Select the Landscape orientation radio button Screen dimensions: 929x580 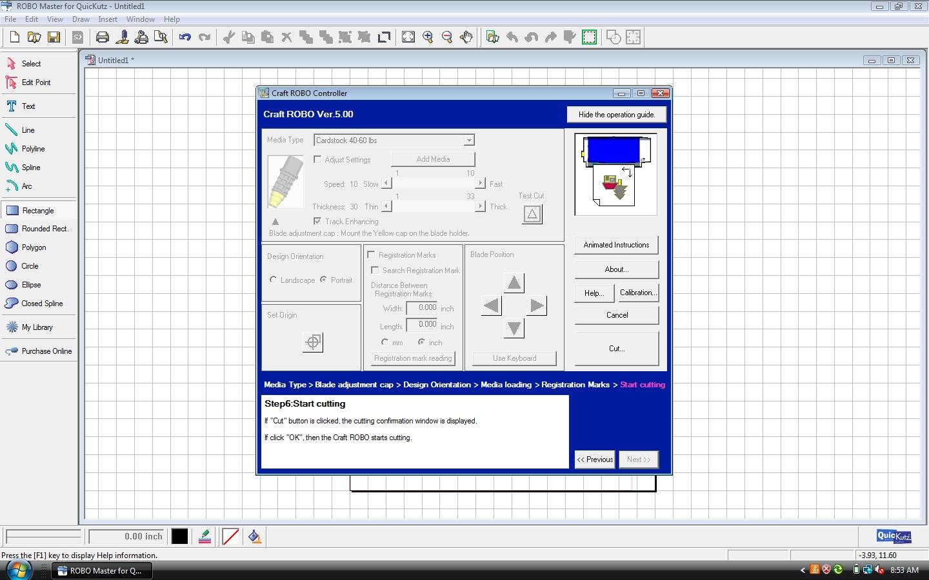point(274,280)
